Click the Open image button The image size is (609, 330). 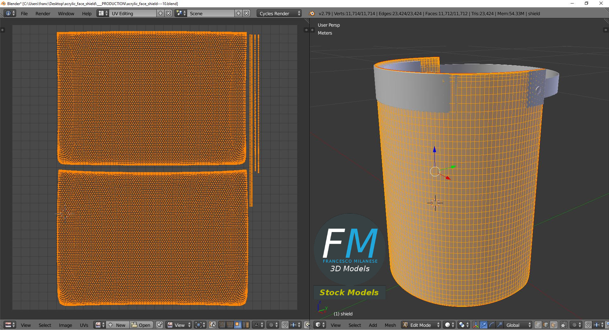pos(141,325)
